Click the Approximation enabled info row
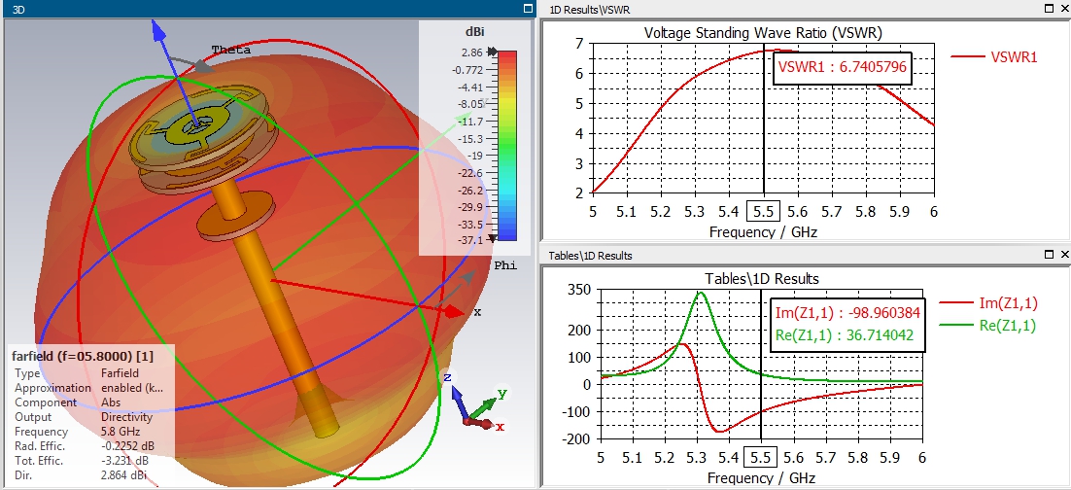1071x490 pixels. tap(88, 388)
